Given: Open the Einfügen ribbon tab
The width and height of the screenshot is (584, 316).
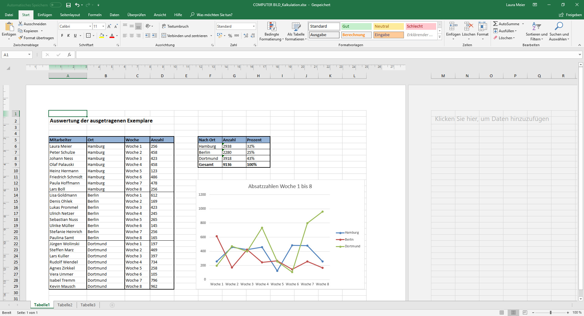Looking at the screenshot, I should 45,15.
